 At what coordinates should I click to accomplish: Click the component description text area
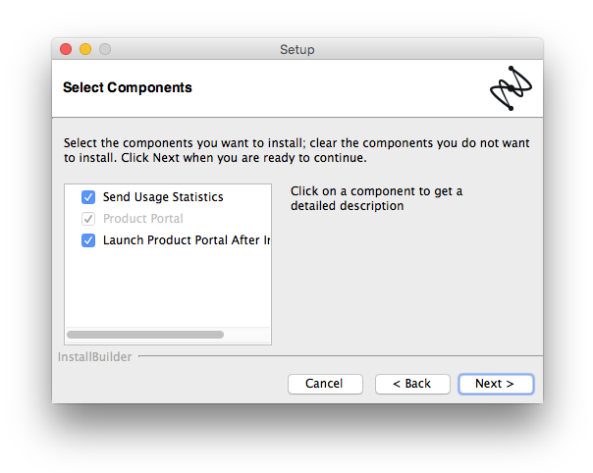point(376,198)
